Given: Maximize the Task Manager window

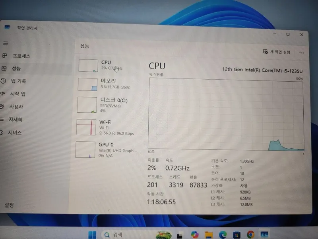Looking at the screenshot, I should [x=288, y=34].
